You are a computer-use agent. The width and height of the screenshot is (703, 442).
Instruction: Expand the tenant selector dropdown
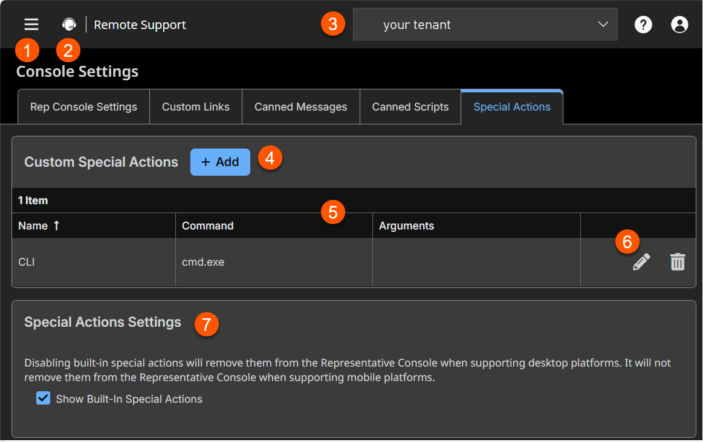pos(485,25)
